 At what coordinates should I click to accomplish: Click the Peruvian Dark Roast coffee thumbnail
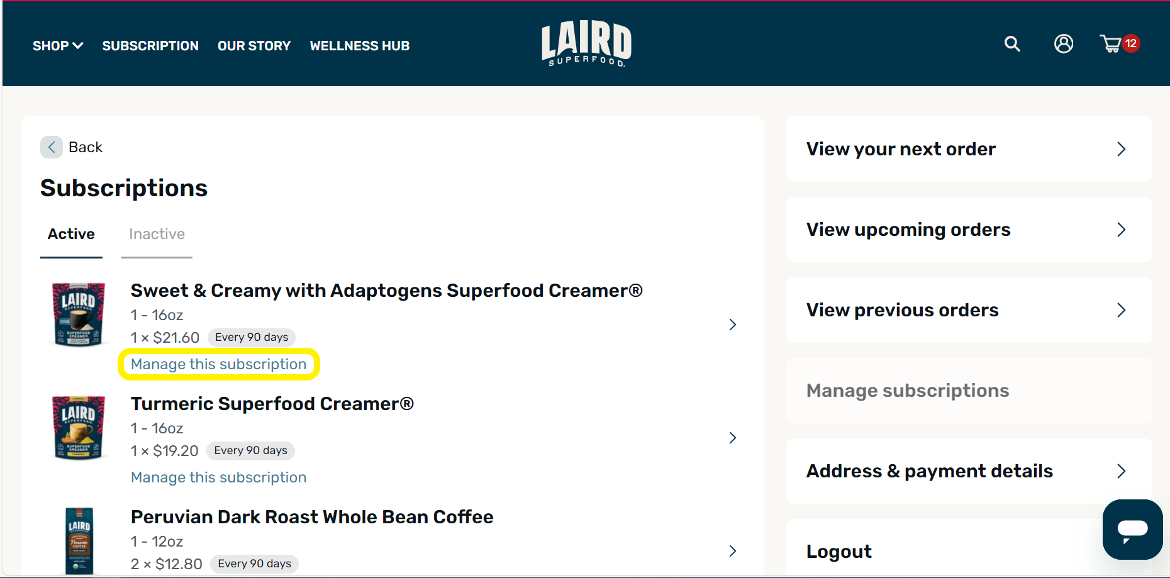[x=79, y=541]
